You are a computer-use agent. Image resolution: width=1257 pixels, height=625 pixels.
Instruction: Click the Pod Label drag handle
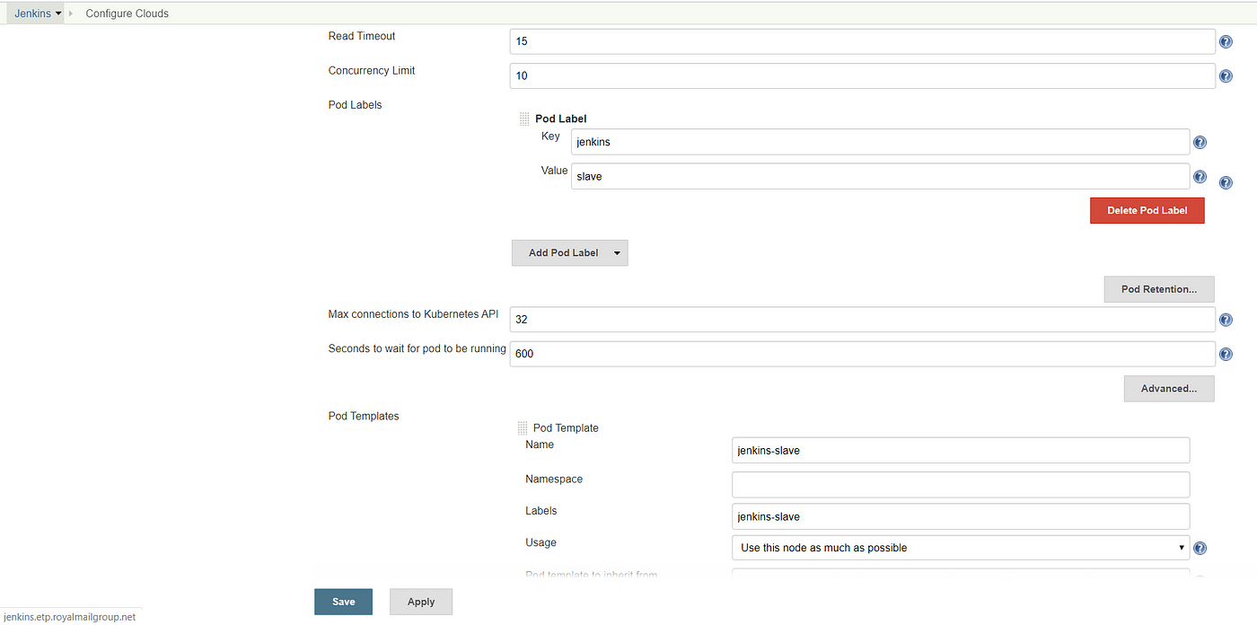(524, 119)
